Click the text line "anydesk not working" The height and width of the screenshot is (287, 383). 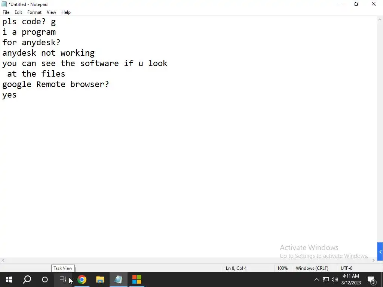tap(48, 53)
